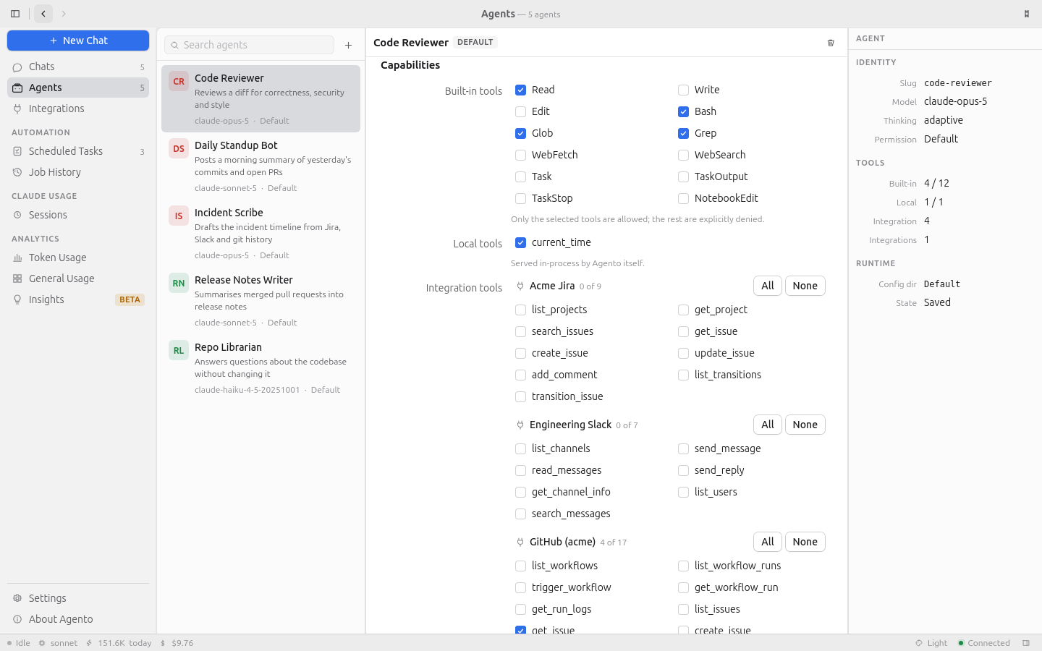Image resolution: width=1042 pixels, height=651 pixels.
Task: Open Settings in the sidebar
Action: [78, 598]
